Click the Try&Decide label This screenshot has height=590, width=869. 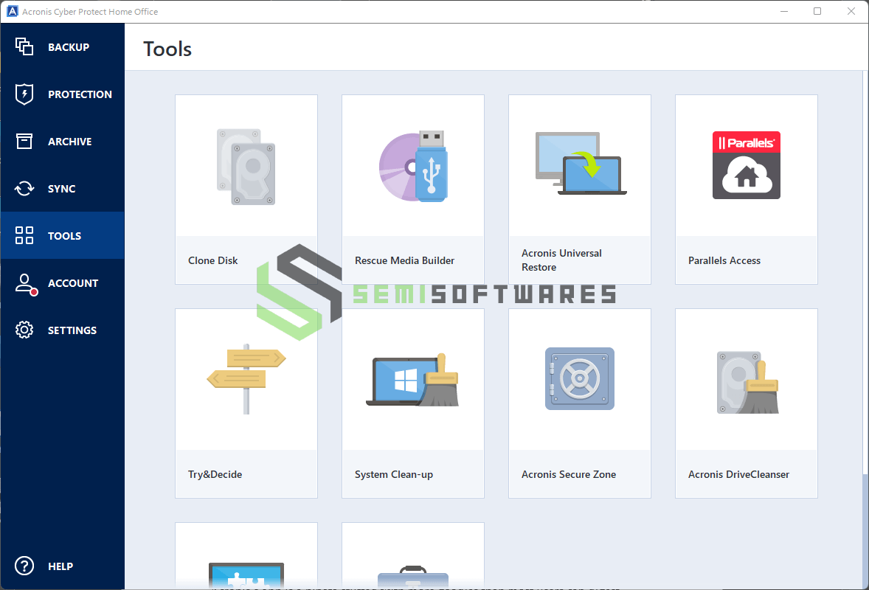pyautogui.click(x=215, y=474)
